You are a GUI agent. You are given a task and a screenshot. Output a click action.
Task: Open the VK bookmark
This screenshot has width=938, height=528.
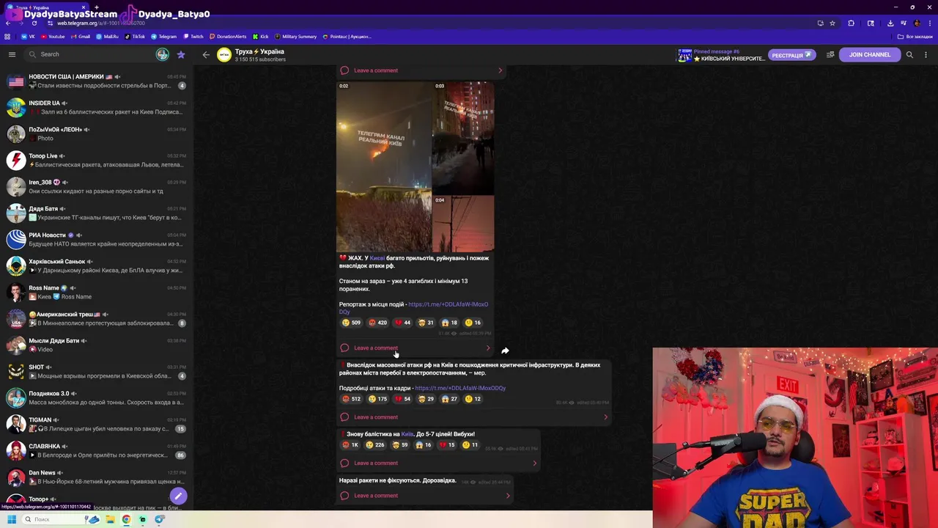click(28, 36)
